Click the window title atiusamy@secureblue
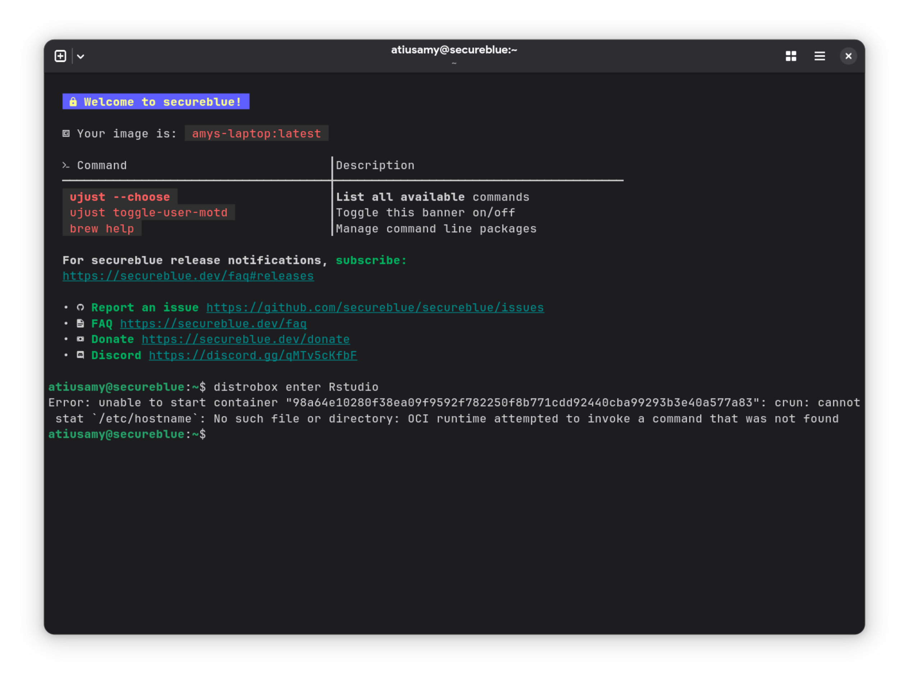The height and width of the screenshot is (683, 909). click(454, 50)
